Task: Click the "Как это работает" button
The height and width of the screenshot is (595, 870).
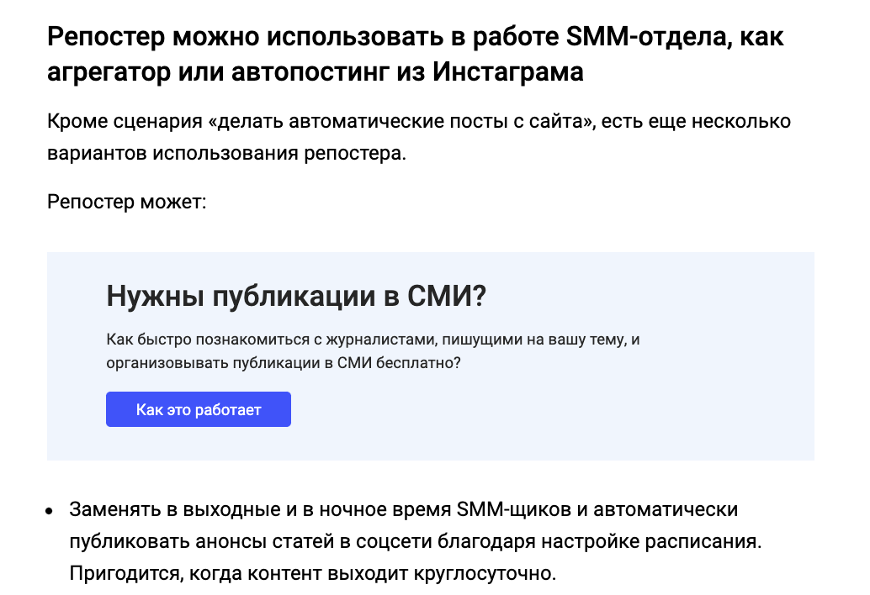Action: click(198, 409)
